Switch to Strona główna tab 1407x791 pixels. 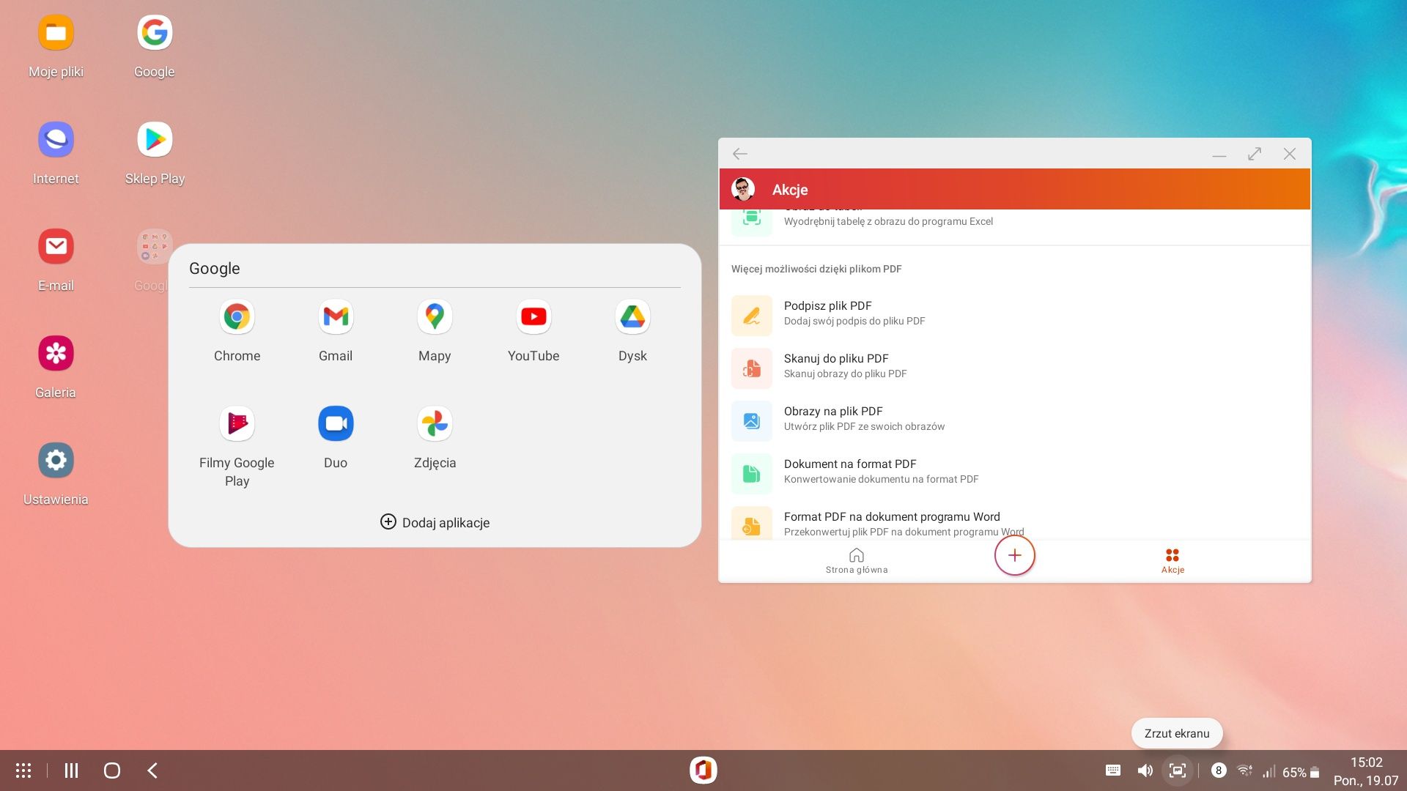click(x=857, y=561)
